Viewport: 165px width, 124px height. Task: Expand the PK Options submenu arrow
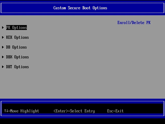pos(3,28)
